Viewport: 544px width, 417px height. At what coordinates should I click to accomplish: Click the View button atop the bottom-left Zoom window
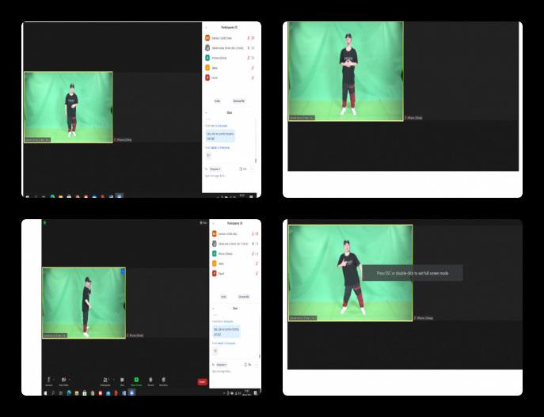204,223
